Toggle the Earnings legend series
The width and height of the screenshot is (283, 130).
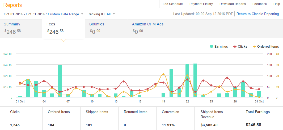pos(219,47)
